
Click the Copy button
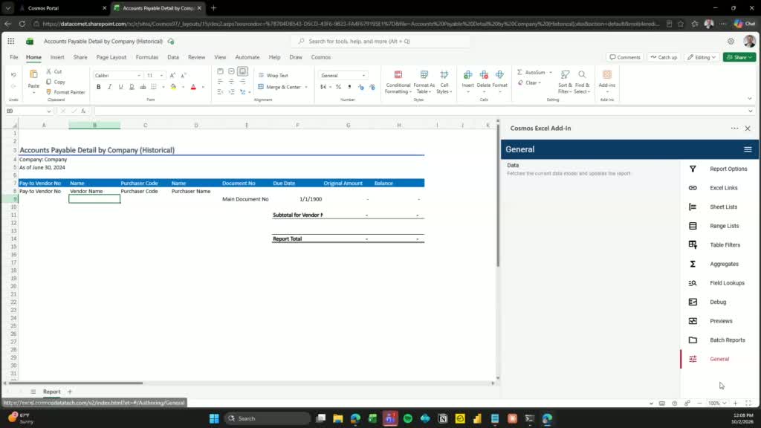click(x=56, y=82)
